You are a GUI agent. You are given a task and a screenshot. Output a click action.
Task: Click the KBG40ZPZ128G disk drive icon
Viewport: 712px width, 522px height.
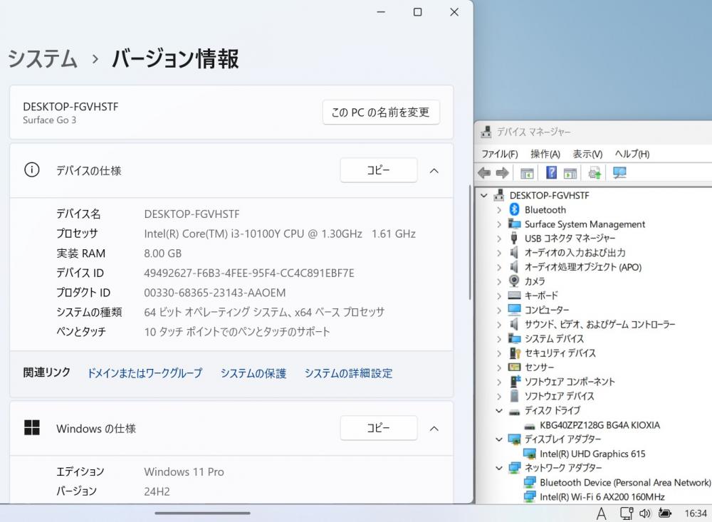[530, 426]
